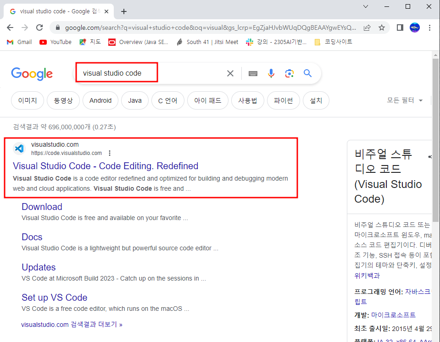Open a new browser tab

click(x=124, y=11)
